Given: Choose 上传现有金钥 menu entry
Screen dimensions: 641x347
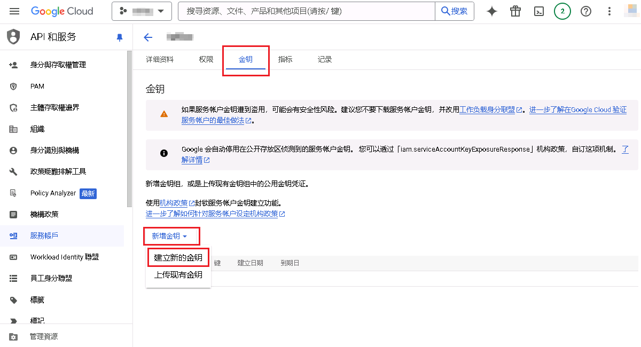Looking at the screenshot, I should (x=178, y=275).
